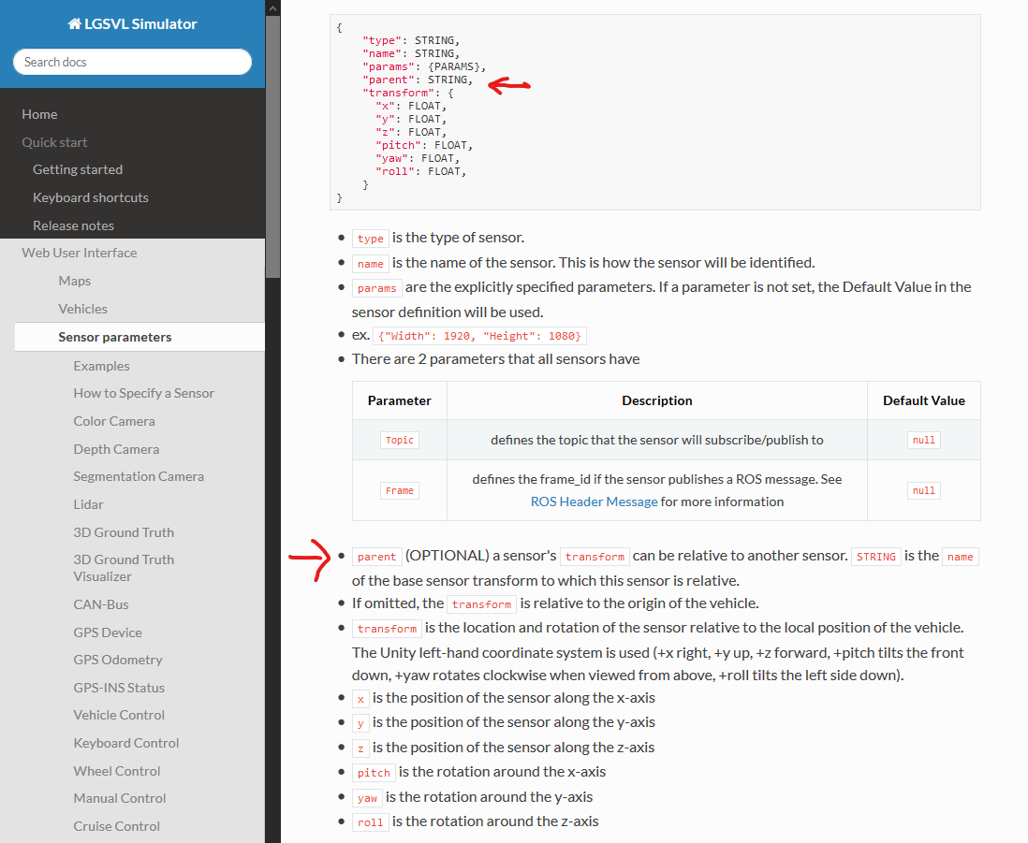Click the Description column header

657,400
